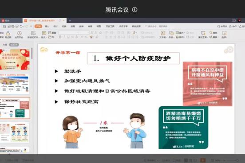Click the Tencent Meeting info icon
The height and width of the screenshot is (163, 245).
point(134,10)
